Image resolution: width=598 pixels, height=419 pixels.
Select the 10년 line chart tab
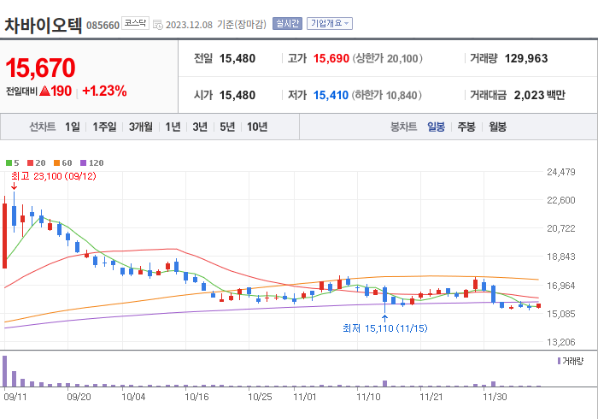click(x=257, y=127)
